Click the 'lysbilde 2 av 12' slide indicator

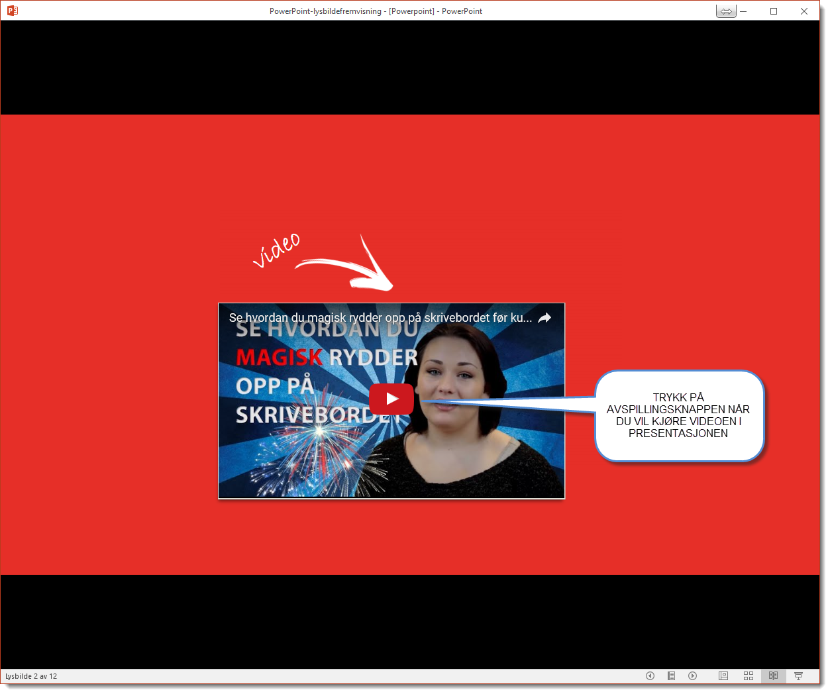pos(31,676)
